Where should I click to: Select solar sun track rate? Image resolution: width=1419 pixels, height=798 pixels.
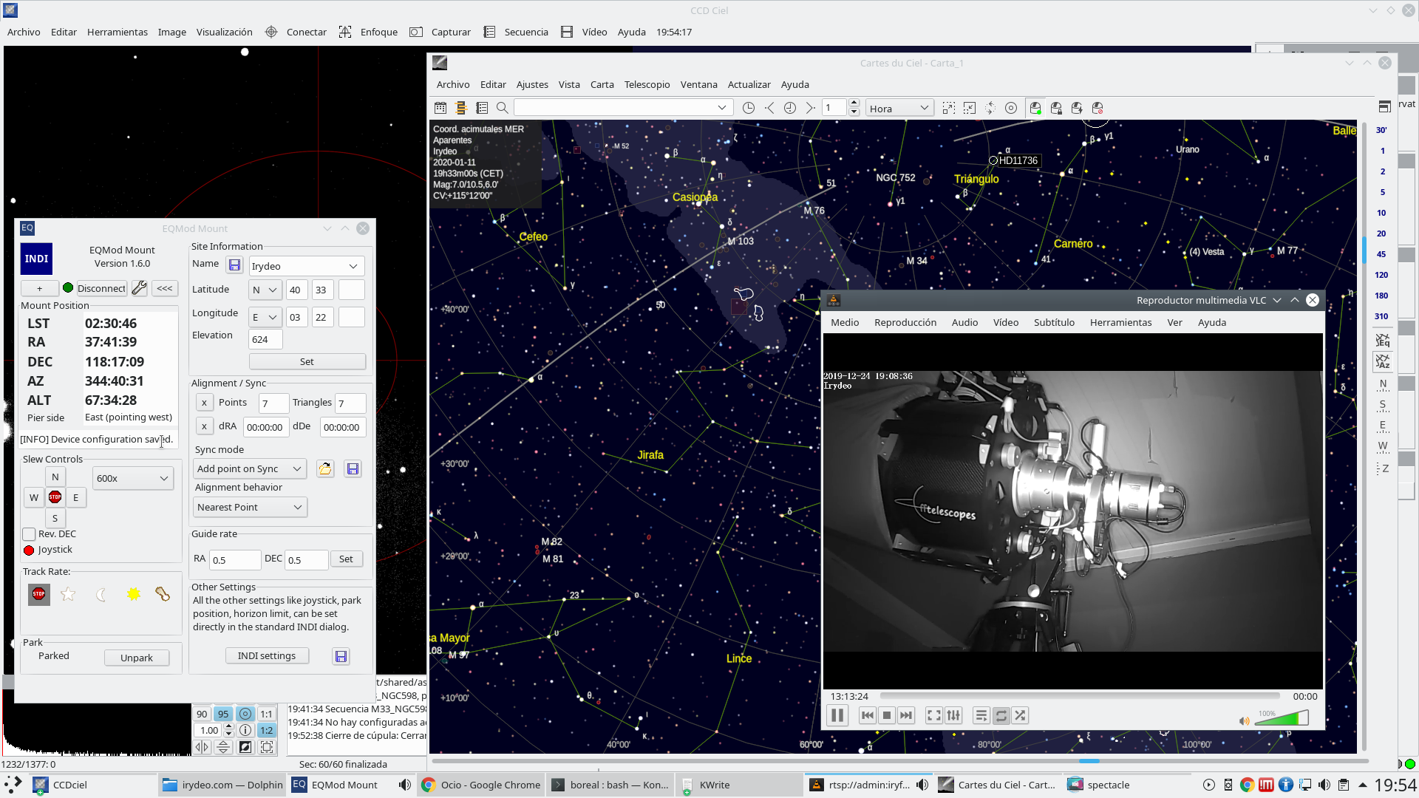click(133, 594)
